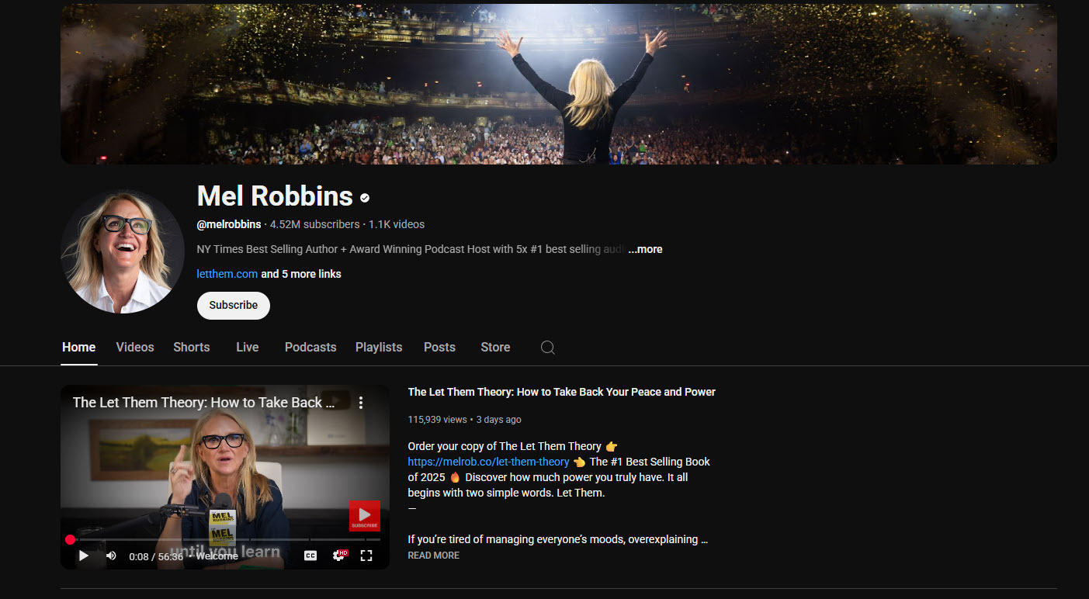Open the Store tab
The image size is (1089, 599).
tap(495, 347)
